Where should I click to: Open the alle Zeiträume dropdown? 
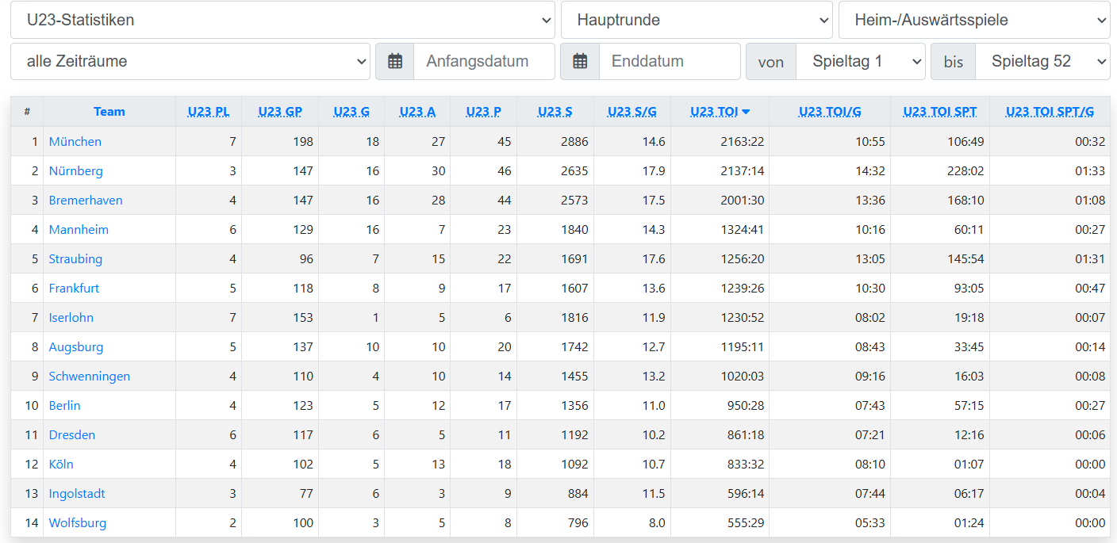tap(190, 62)
